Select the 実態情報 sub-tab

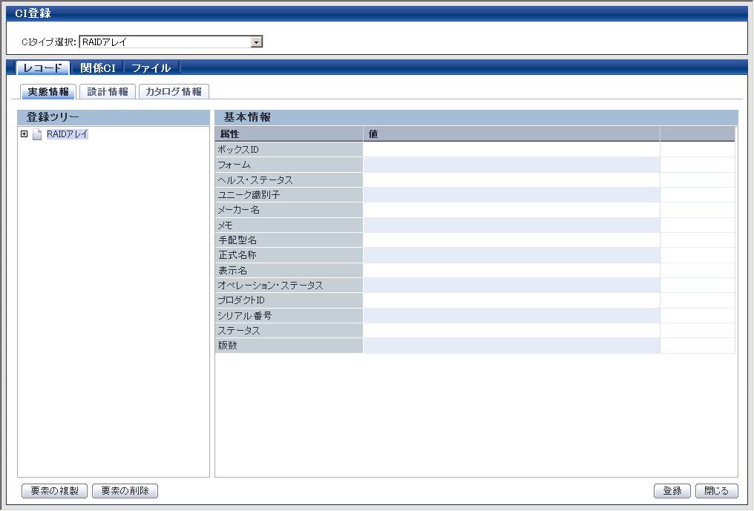(48, 92)
